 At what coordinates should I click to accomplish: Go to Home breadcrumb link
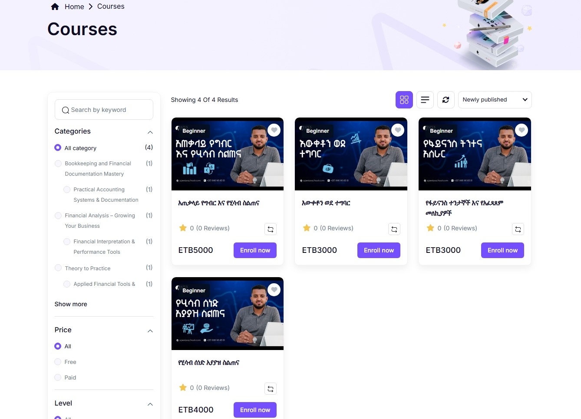[74, 7]
